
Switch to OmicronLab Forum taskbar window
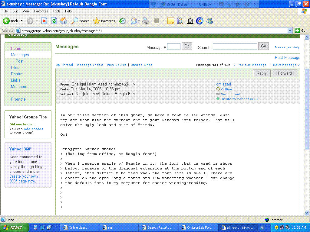point(198,227)
